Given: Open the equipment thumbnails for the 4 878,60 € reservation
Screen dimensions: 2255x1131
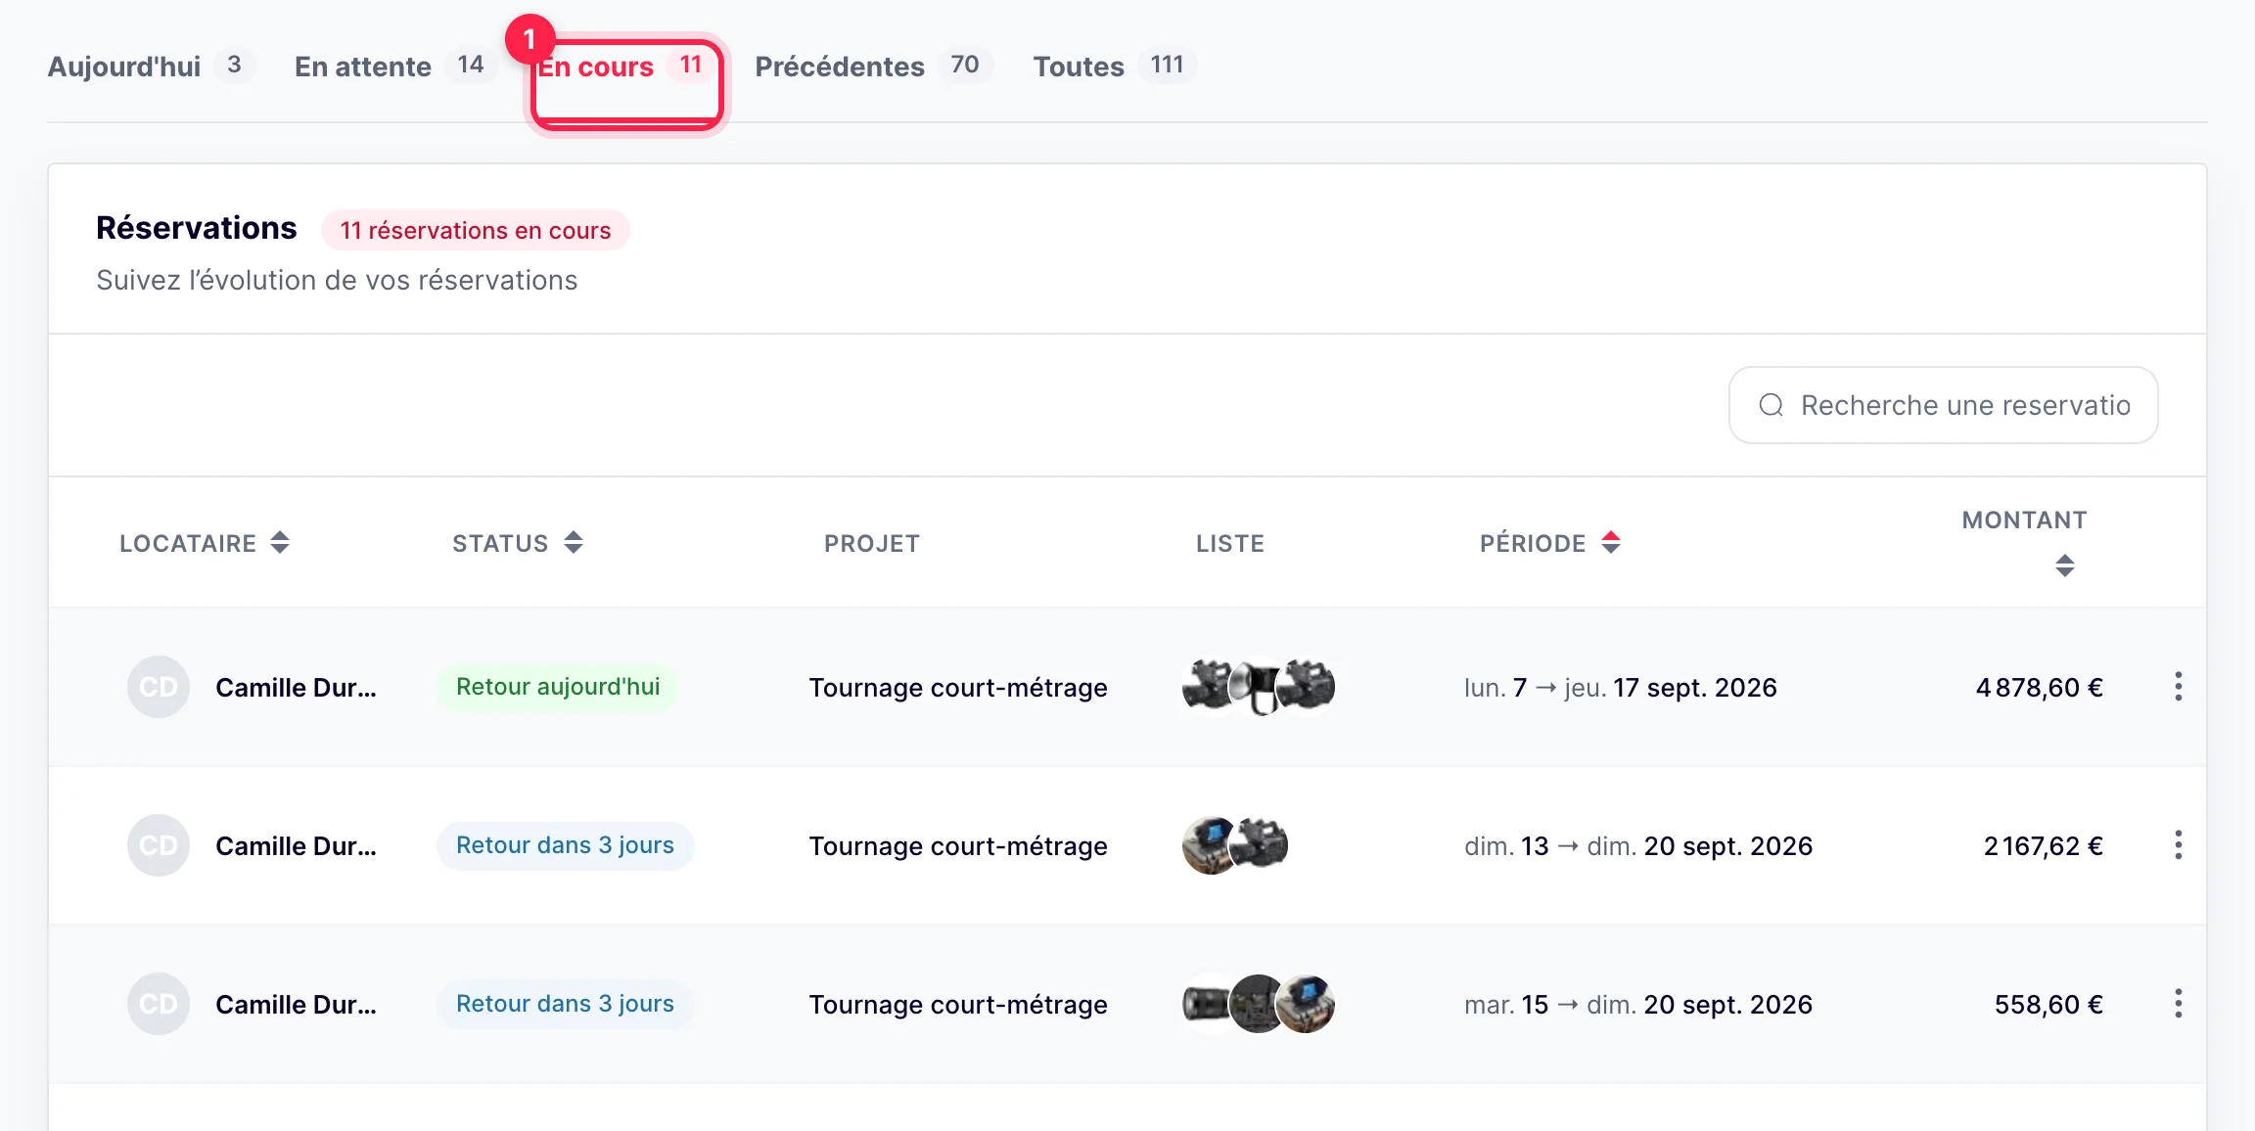Looking at the screenshot, I should (1259, 687).
